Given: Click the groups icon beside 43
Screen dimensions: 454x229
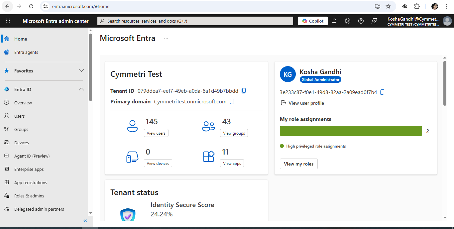Looking at the screenshot, I should pos(208,126).
